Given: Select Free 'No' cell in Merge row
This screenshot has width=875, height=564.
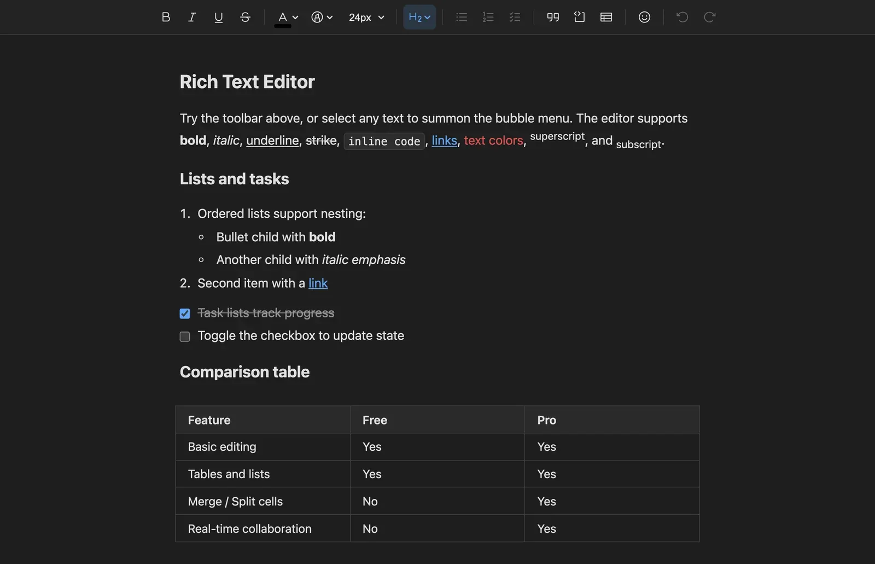Looking at the screenshot, I should tap(437, 502).
